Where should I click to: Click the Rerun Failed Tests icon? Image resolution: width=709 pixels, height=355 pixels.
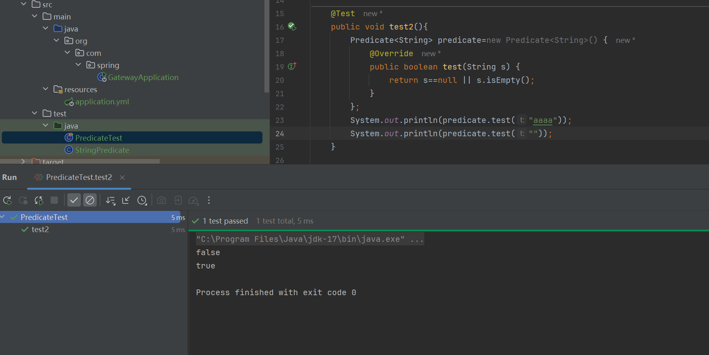click(23, 200)
